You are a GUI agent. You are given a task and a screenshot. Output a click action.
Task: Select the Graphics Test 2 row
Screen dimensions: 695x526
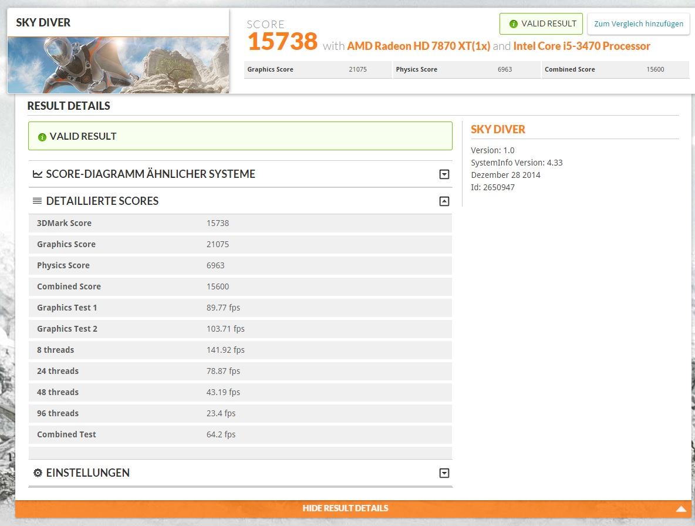(x=240, y=329)
